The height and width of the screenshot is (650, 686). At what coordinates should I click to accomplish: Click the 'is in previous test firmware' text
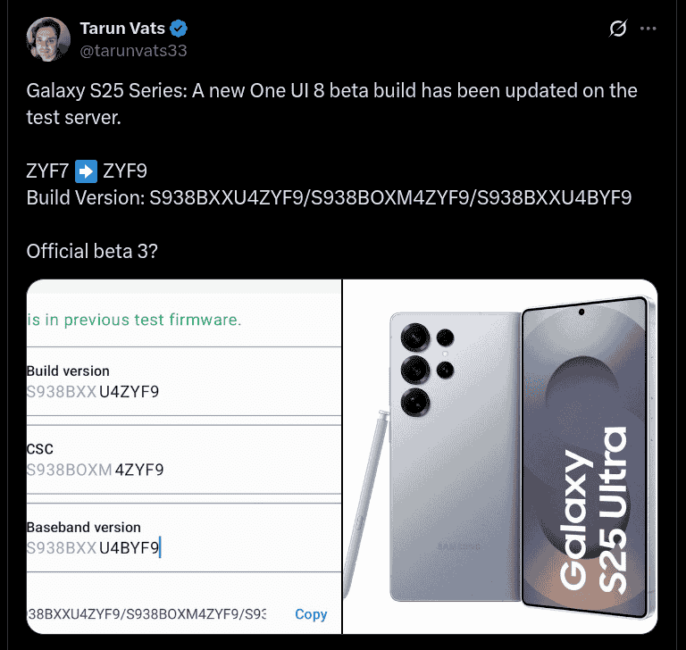(134, 319)
